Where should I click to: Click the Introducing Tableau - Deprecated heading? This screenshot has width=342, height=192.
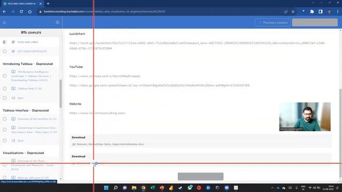coord(28,64)
